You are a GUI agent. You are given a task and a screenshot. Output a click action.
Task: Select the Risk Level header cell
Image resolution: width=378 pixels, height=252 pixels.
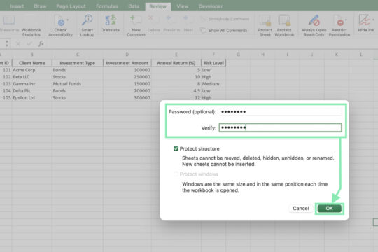(213, 63)
